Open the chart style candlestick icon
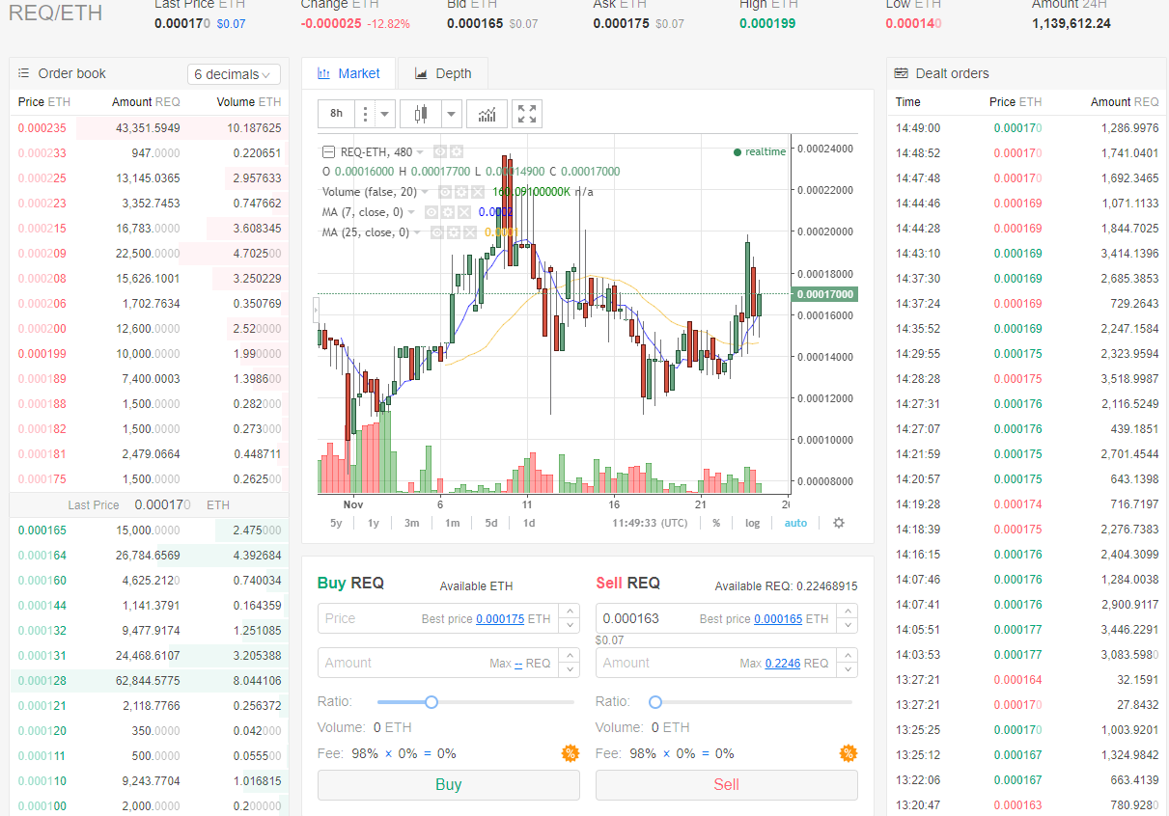 pyautogui.click(x=419, y=114)
